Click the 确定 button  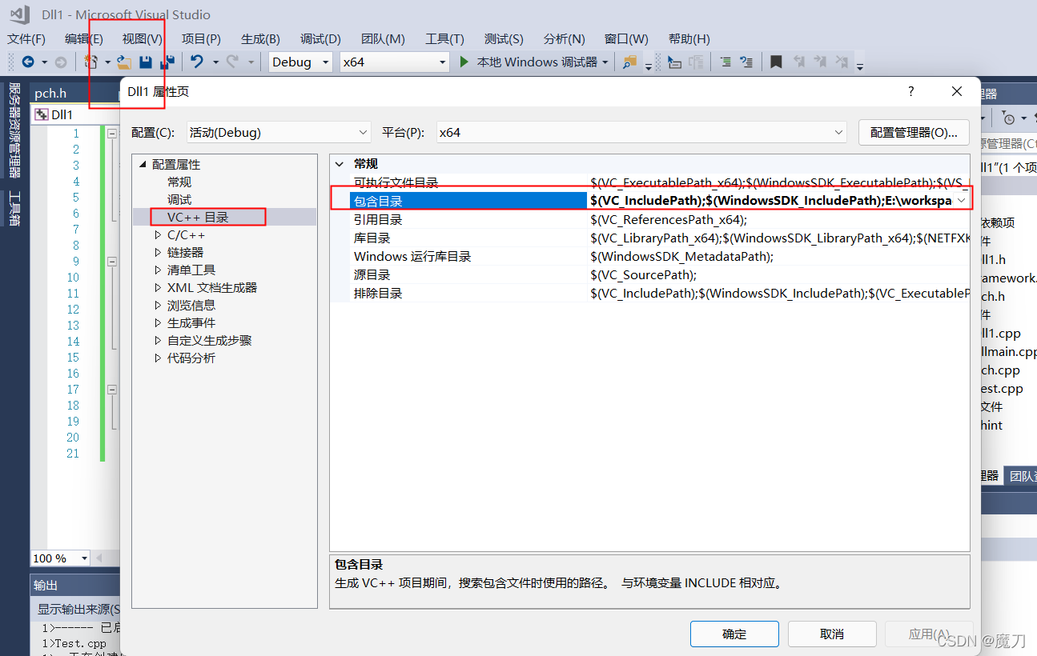pyautogui.click(x=734, y=634)
